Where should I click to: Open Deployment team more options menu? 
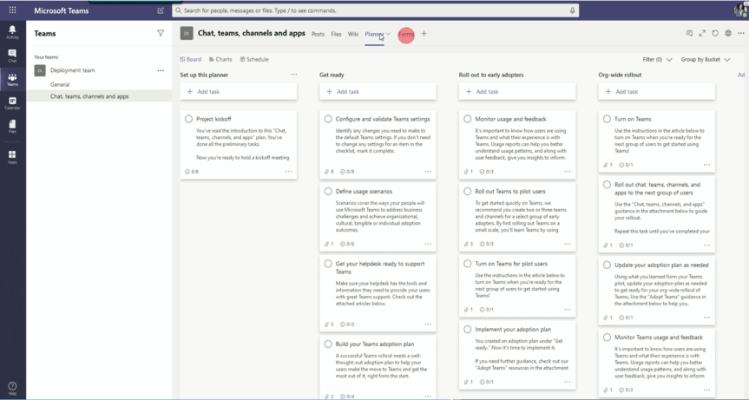point(161,70)
